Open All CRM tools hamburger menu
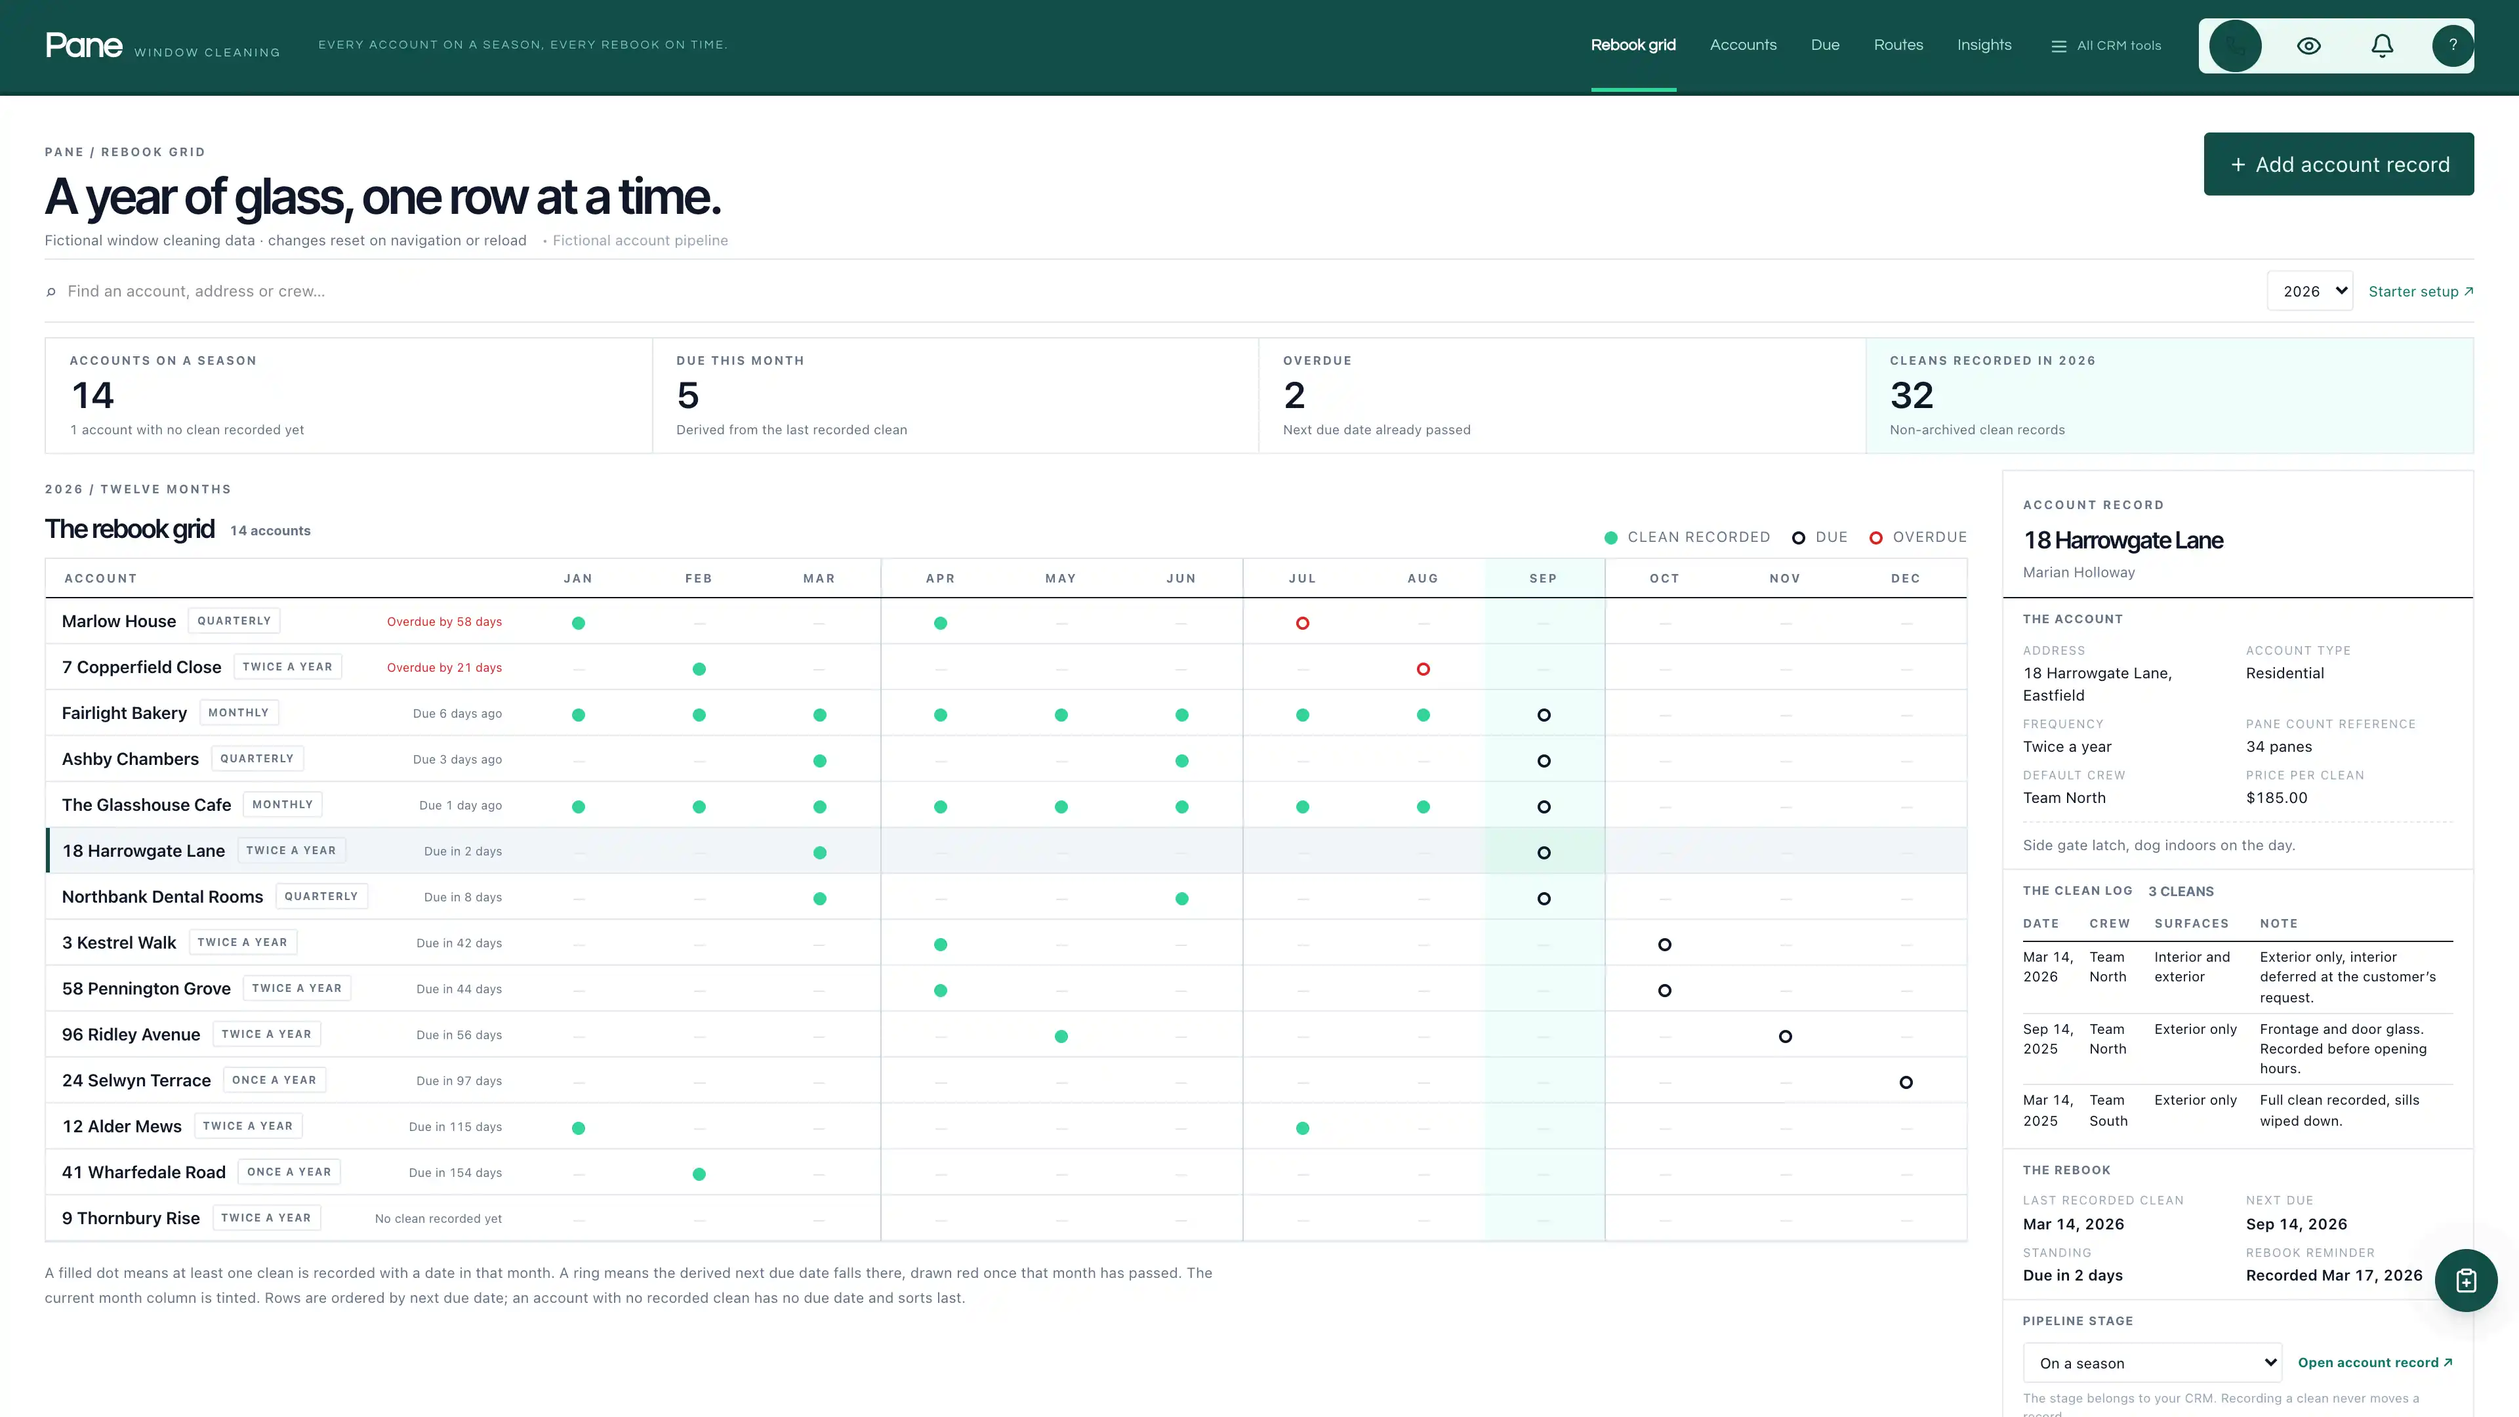 click(x=2106, y=45)
